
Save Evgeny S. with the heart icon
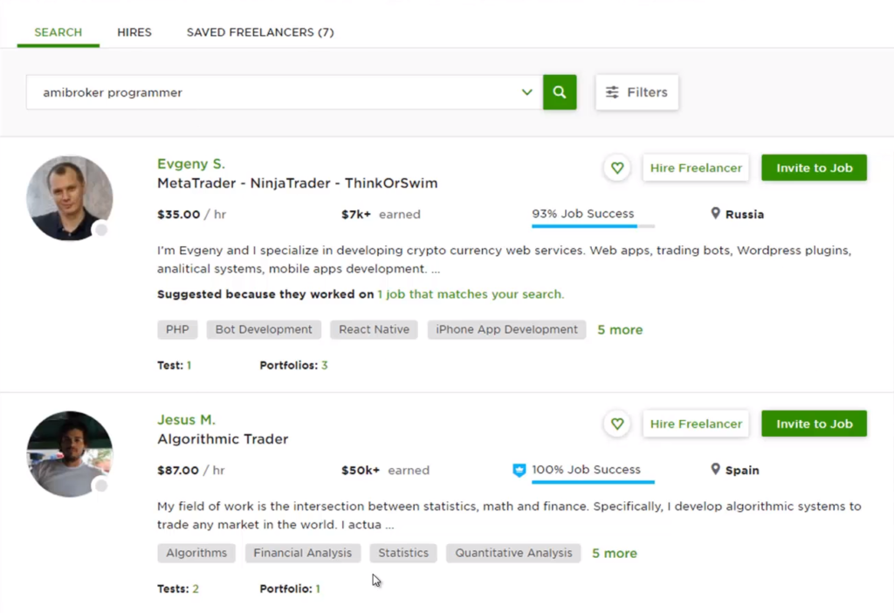coord(617,169)
